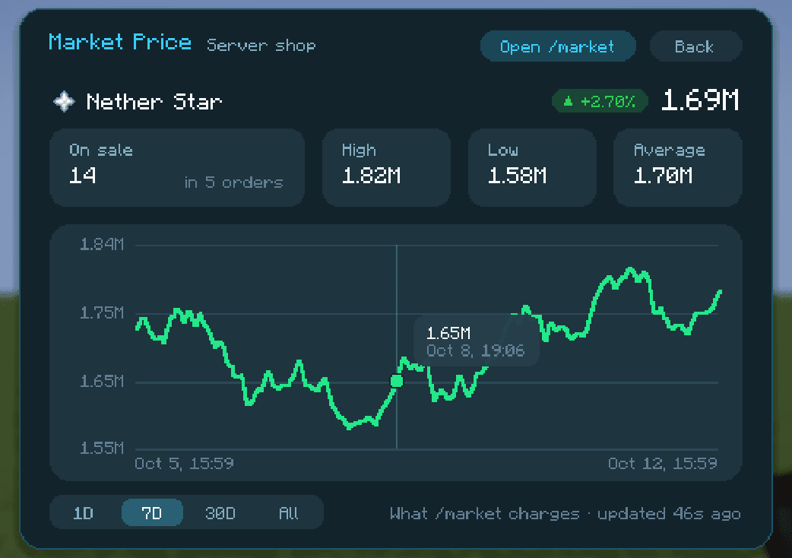Click the 'updated 46s ago' status

(x=670, y=514)
